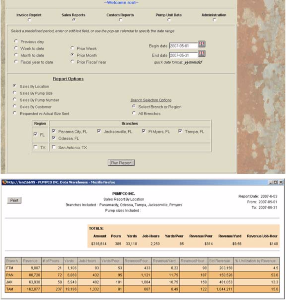The image size is (286, 300).
Task: Click the Begin date input field
Action: 183,46
